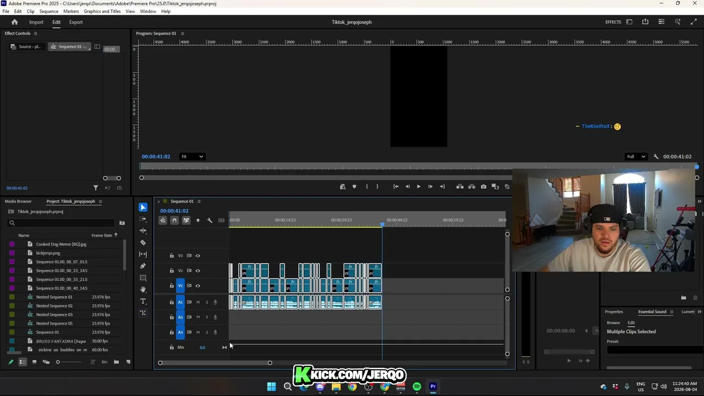Click the Extract button
The width and height of the screenshot is (704, 396).
point(471,186)
